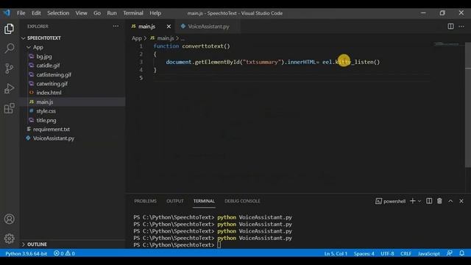This screenshot has width=471, height=265.
Task: Open the new terminal launch profile dropdown
Action: pos(419,201)
